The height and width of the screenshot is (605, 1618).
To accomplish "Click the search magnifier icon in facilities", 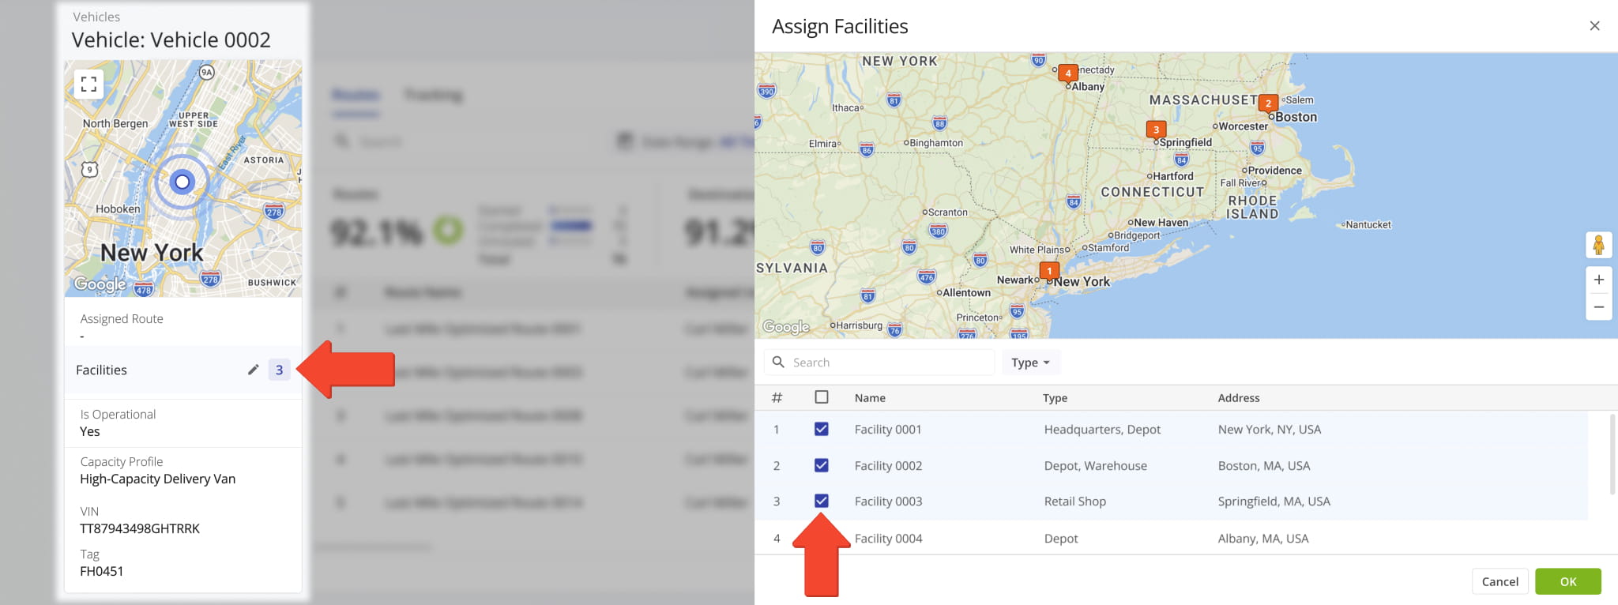I will coord(778,362).
